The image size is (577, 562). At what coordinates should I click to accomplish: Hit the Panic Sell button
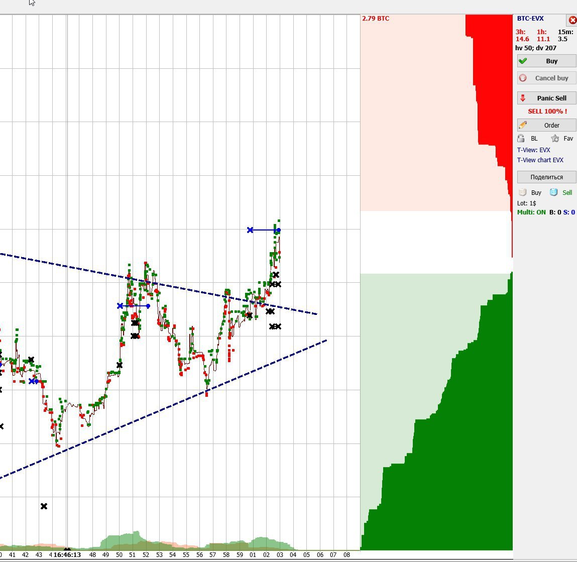pyautogui.click(x=546, y=98)
